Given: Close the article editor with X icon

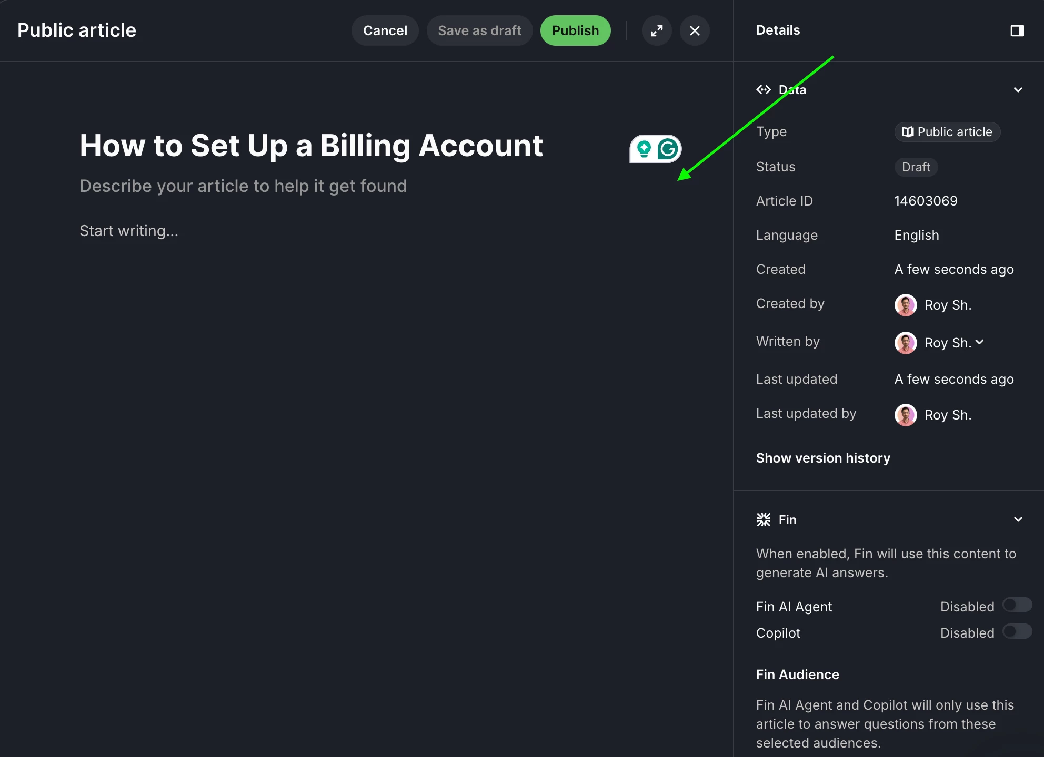Looking at the screenshot, I should point(695,30).
